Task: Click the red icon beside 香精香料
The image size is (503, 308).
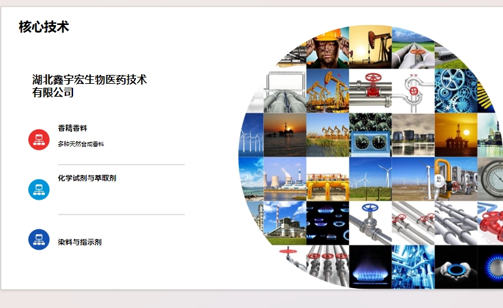Action: point(39,139)
